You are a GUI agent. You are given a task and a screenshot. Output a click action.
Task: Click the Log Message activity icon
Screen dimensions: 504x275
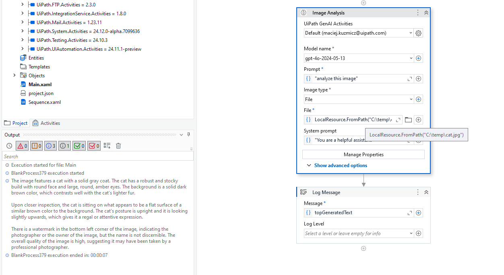pyautogui.click(x=304, y=192)
